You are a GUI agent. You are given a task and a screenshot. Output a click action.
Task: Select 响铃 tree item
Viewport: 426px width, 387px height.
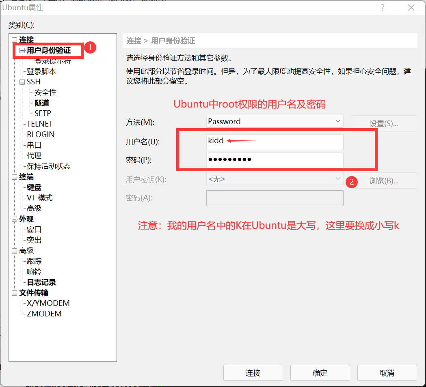point(34,272)
